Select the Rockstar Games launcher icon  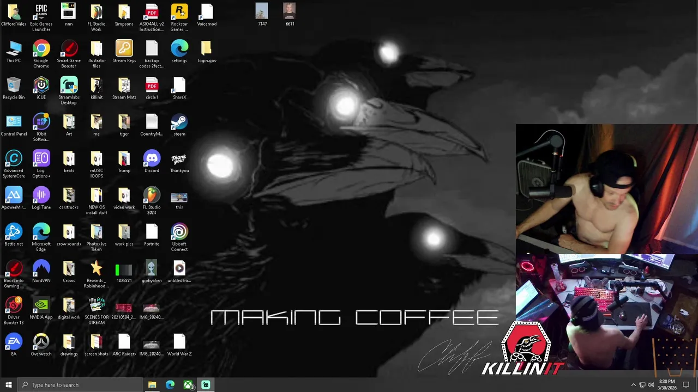179,16
